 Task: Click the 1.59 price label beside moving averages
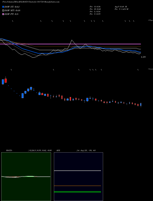click(x=143, y=57)
